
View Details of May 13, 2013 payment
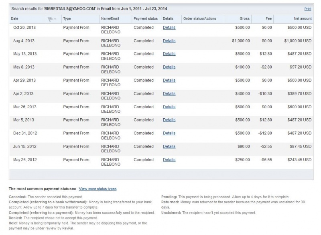pyautogui.click(x=169, y=54)
